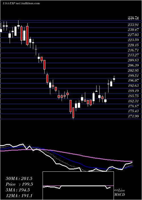This screenshot has height=200, width=142.
Task: Click the 5MA : 194.5 readout
Action: pyautogui.click(x=18, y=190)
